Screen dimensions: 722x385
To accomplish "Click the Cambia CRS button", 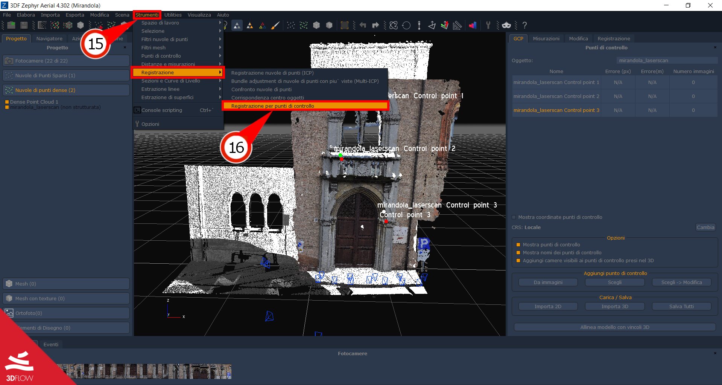I will (705, 228).
